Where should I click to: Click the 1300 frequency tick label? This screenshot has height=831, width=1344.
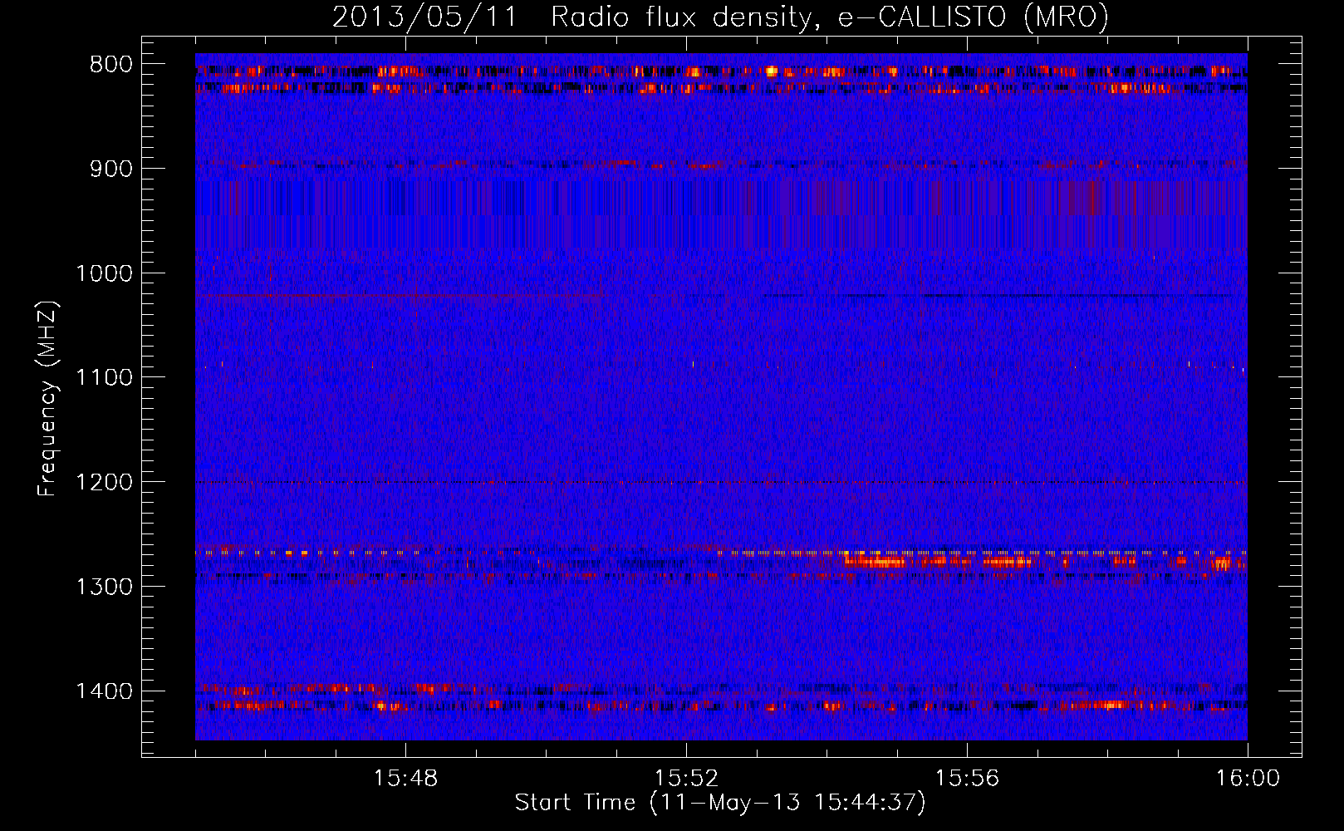[104, 587]
